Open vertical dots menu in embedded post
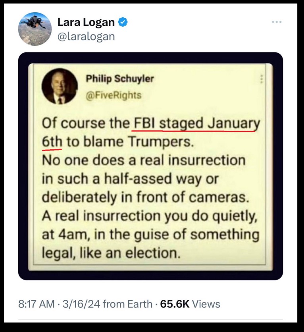 pyautogui.click(x=262, y=79)
